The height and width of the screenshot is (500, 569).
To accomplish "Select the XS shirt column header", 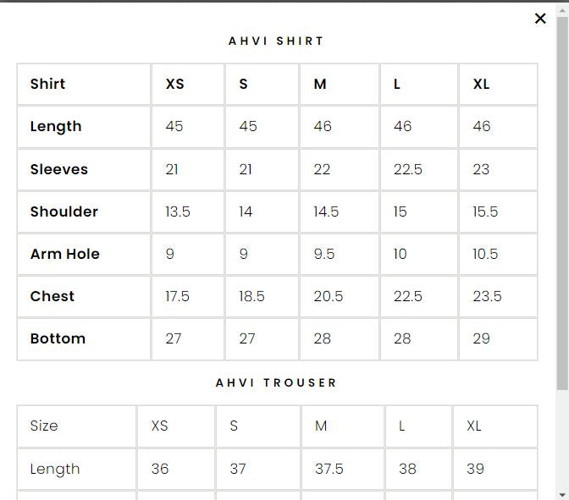I will click(174, 84).
